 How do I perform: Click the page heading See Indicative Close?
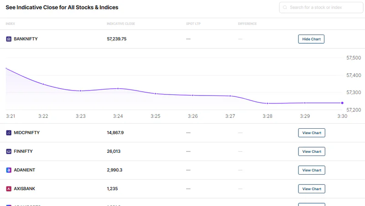[x=62, y=7]
